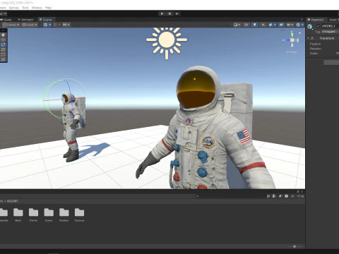Image resolution: width=339 pixels, height=254 pixels.
Task: Click the AZL001 breadcrumb in Project
Action: (12, 201)
